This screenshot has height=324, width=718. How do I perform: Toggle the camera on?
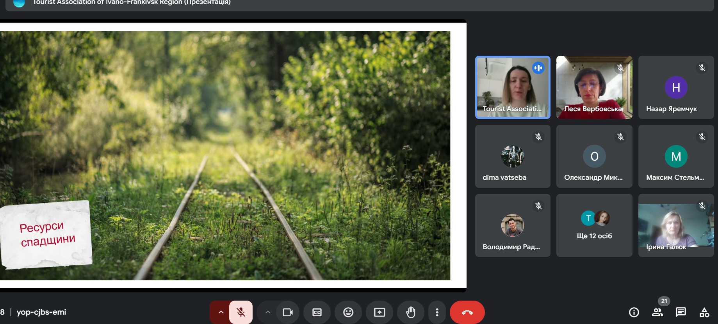click(288, 312)
